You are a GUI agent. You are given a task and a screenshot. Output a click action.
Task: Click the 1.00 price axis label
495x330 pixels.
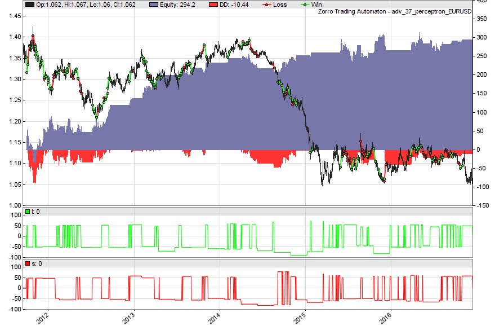[x=15, y=205]
